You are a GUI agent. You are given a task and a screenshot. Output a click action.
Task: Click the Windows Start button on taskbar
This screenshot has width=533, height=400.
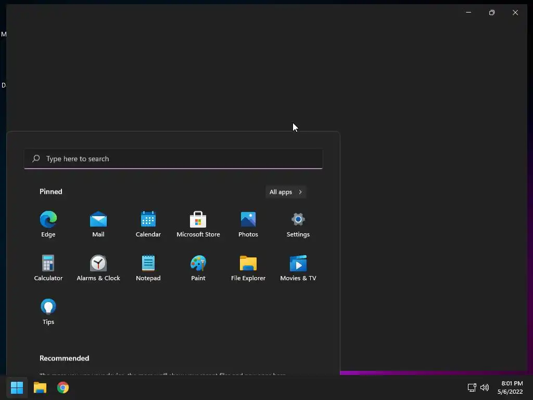(17, 387)
